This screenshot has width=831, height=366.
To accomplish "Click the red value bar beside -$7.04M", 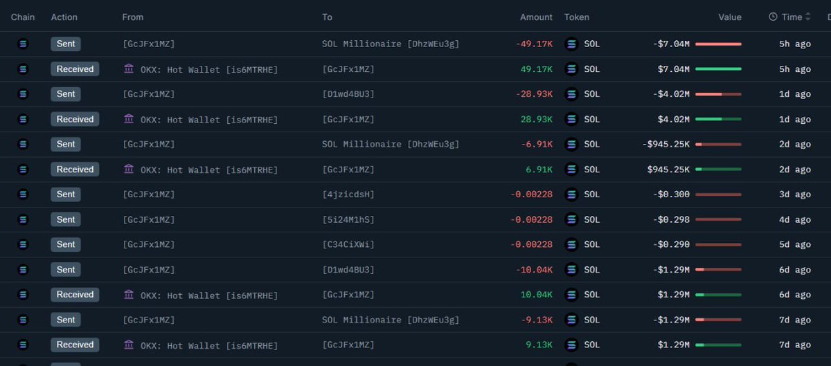I will click(x=718, y=44).
